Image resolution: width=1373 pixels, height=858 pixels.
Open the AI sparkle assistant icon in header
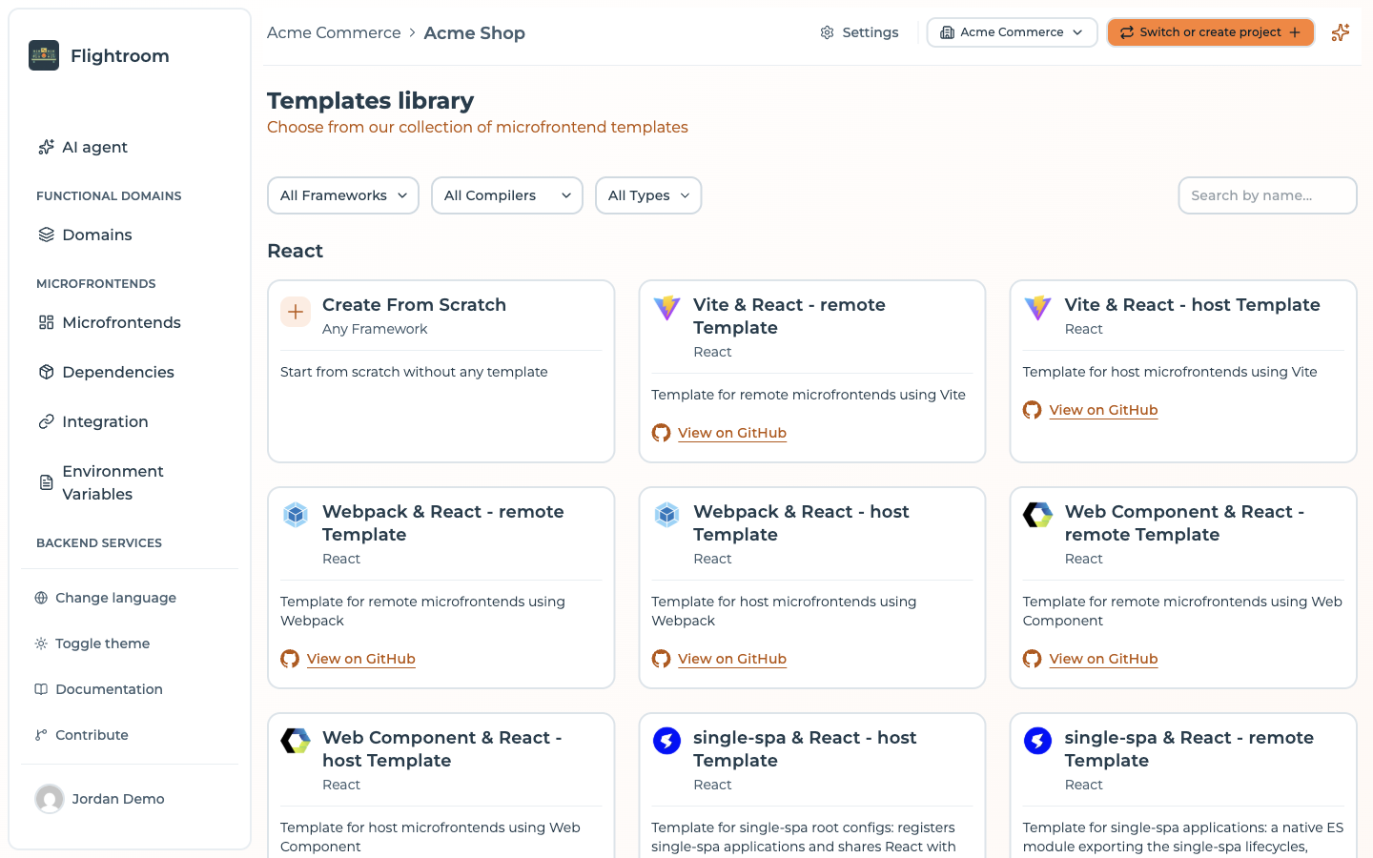[x=1341, y=32]
